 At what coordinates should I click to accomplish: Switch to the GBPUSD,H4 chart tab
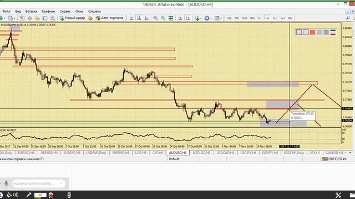click(x=49, y=153)
